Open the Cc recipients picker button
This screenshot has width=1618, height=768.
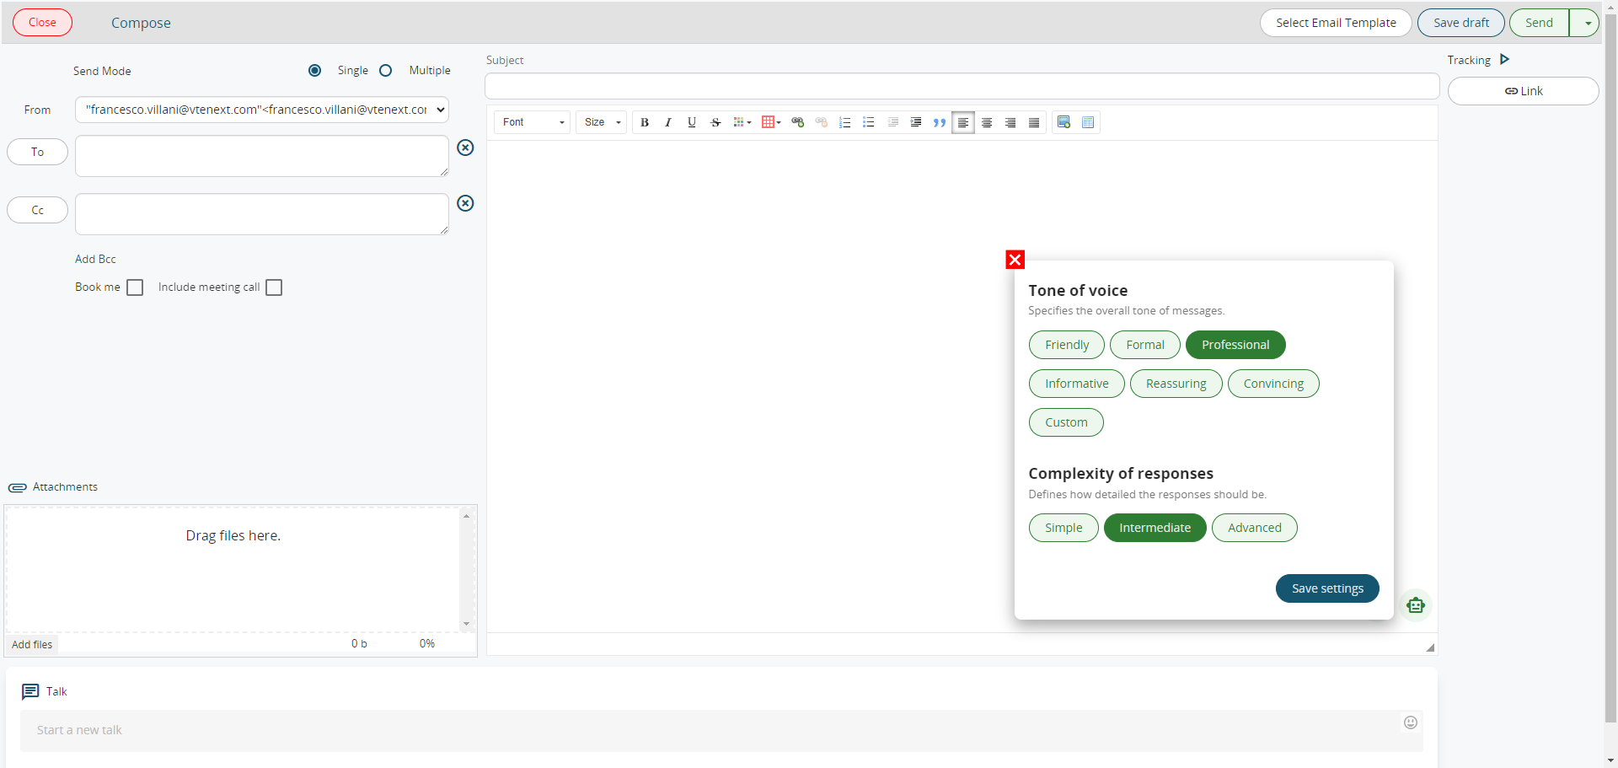pos(37,210)
